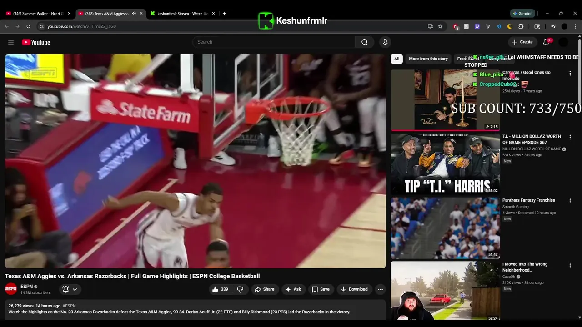Open the T.I. Harris video thumbnail
Screen dimensions: 582x327
(x=445, y=164)
